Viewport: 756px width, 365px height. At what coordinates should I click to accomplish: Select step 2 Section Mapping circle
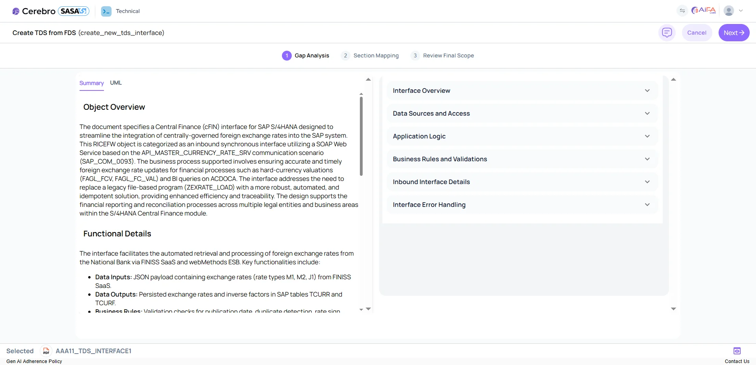coord(345,55)
